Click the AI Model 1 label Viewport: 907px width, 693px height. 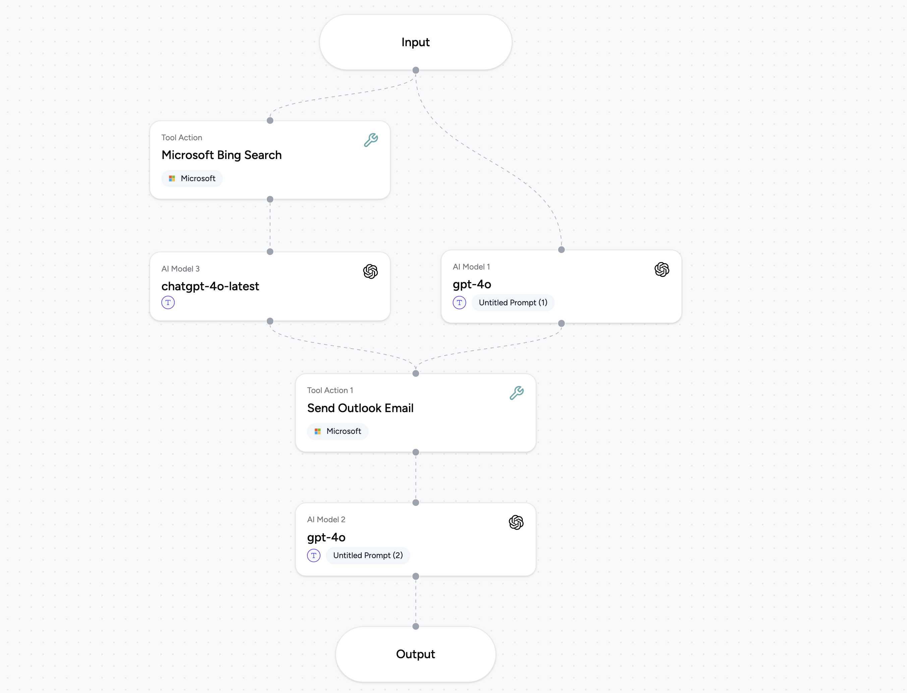471,266
